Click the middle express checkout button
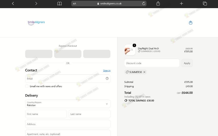The width and height of the screenshot is (218, 136). (68, 54)
